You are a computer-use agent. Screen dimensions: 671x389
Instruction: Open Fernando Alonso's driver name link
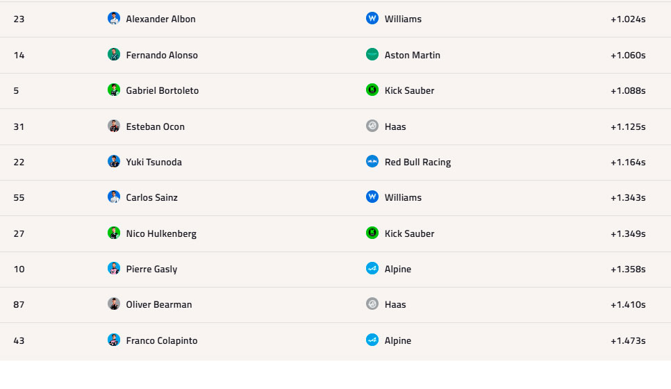click(x=162, y=55)
